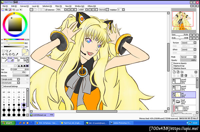The image size is (200, 132).
Task: Choose the Marker brush tool
Action: point(5,59)
